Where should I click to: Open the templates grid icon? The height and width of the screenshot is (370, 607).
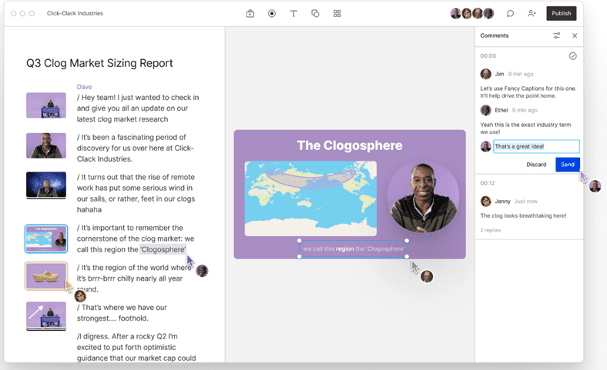pyautogui.click(x=337, y=14)
